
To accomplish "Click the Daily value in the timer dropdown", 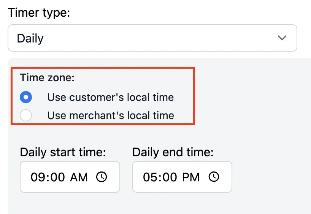I will coord(30,38).
